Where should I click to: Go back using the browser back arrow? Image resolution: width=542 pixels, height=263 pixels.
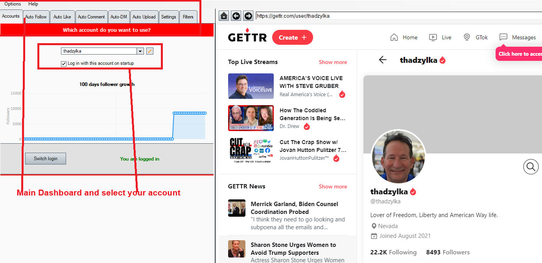[236, 16]
